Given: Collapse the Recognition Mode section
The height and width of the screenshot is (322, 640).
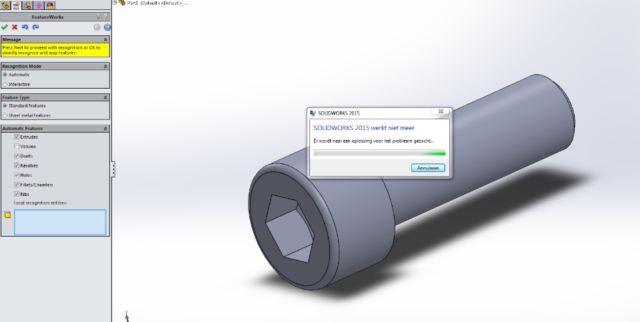Looking at the screenshot, I should click(x=106, y=66).
